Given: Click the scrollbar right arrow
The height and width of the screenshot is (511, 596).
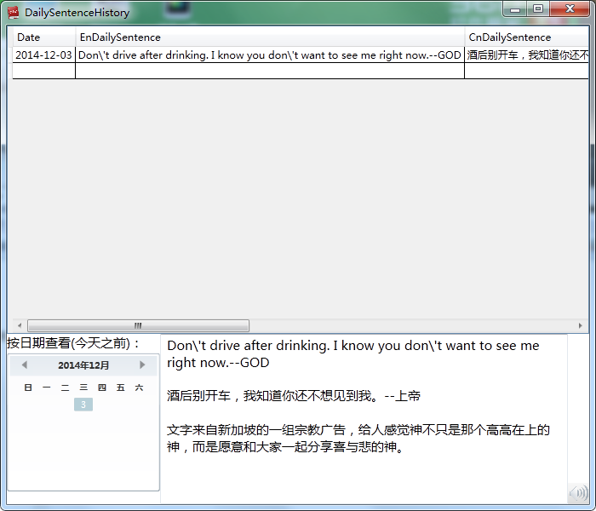Looking at the screenshot, I should tap(581, 325).
